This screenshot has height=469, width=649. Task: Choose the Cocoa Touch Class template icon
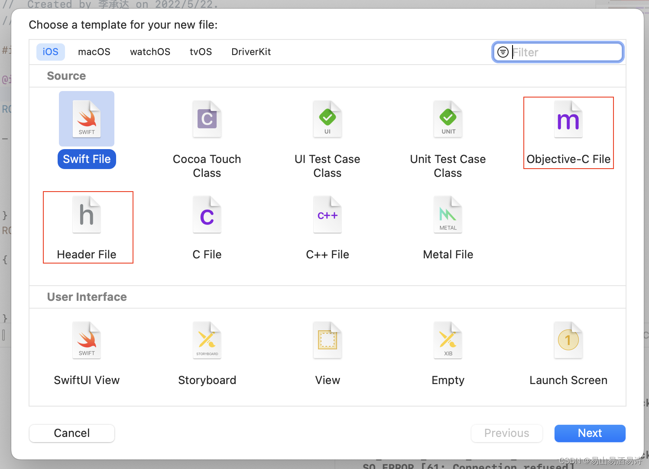click(x=207, y=119)
